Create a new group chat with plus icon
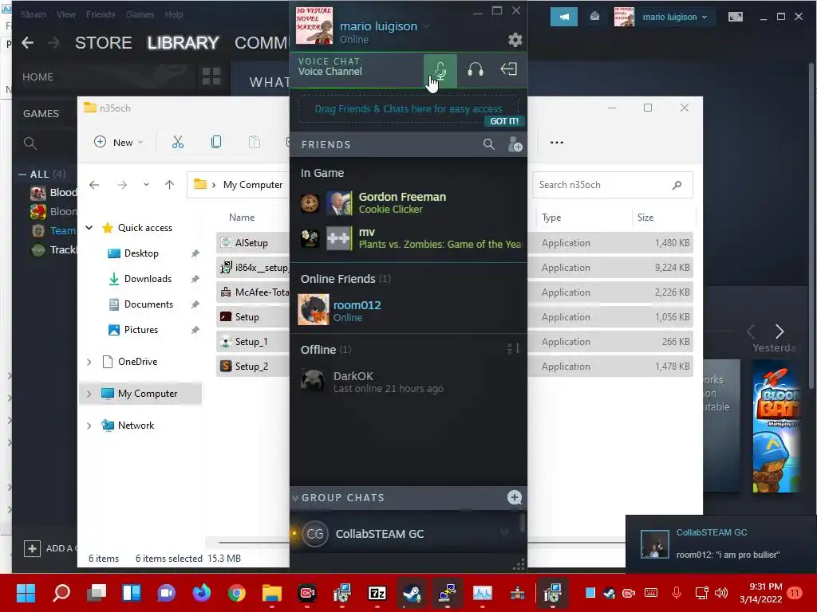Image resolution: width=817 pixels, height=612 pixels. [x=515, y=497]
